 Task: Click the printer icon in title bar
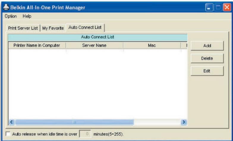[6, 7]
